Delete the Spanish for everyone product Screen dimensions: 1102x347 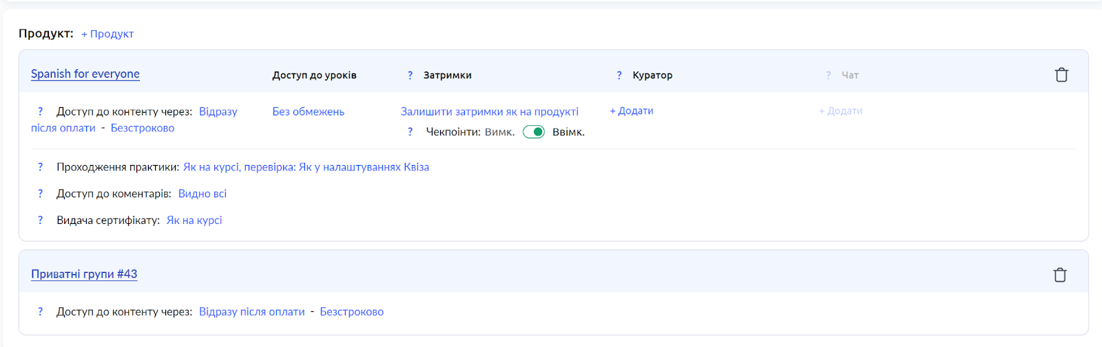tap(1061, 75)
